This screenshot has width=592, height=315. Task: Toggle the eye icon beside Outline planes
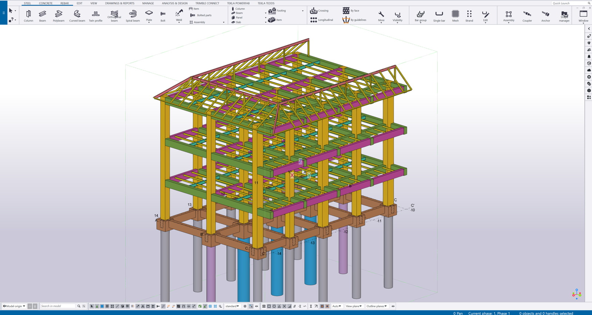[x=393, y=306]
